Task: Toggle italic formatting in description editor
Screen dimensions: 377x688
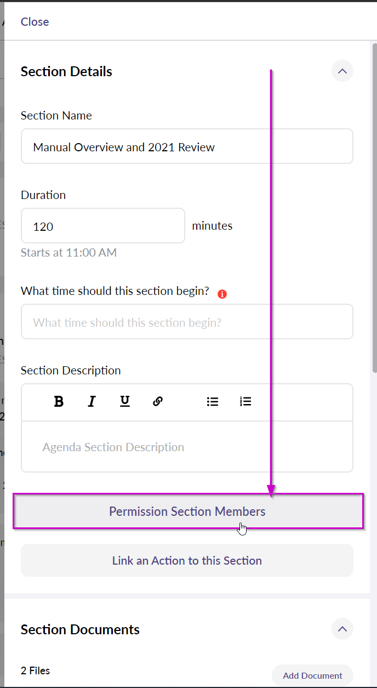Action: (x=92, y=401)
